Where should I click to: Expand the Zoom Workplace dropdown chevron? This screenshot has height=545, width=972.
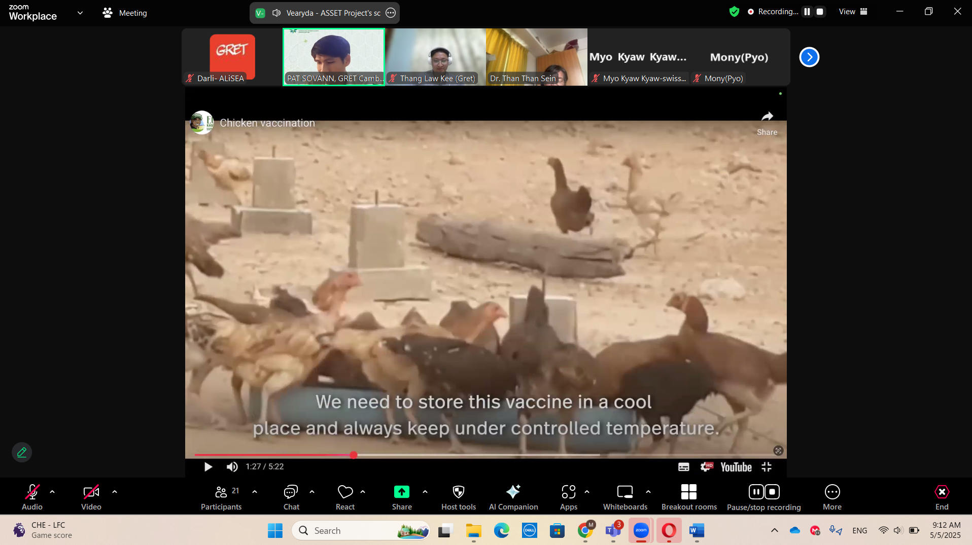pyautogui.click(x=80, y=13)
